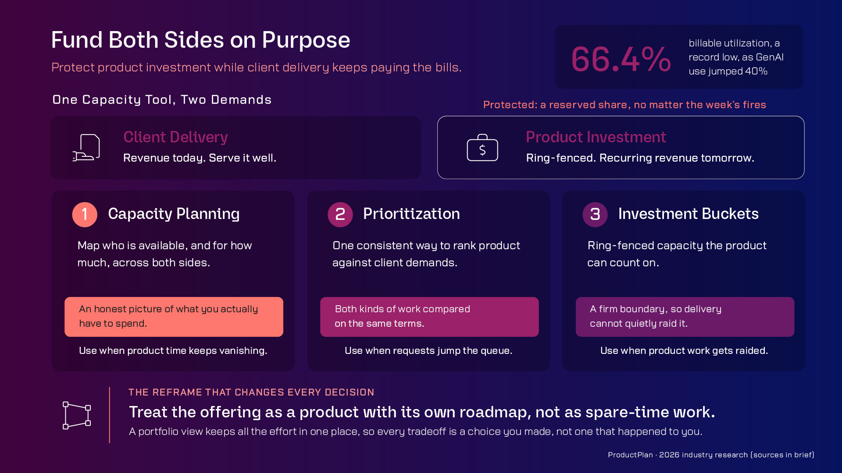
Task: Click the 'Both kinds of work compared' callout
Action: coord(429,317)
